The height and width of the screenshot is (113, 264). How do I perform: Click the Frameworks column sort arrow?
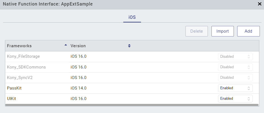[66, 45]
